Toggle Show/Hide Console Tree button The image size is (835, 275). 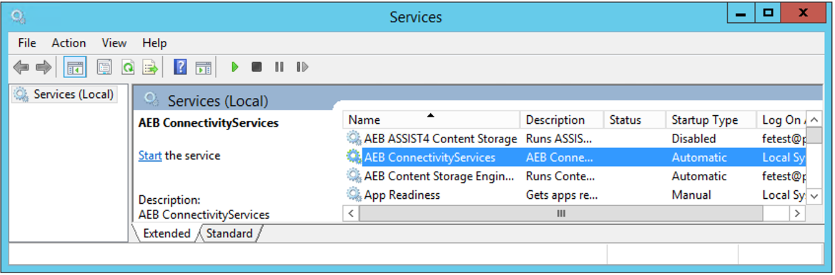coord(75,67)
